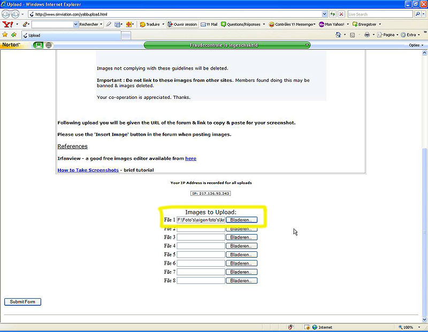
Task: Click the Live Search magnifier icon
Action: click(x=418, y=14)
